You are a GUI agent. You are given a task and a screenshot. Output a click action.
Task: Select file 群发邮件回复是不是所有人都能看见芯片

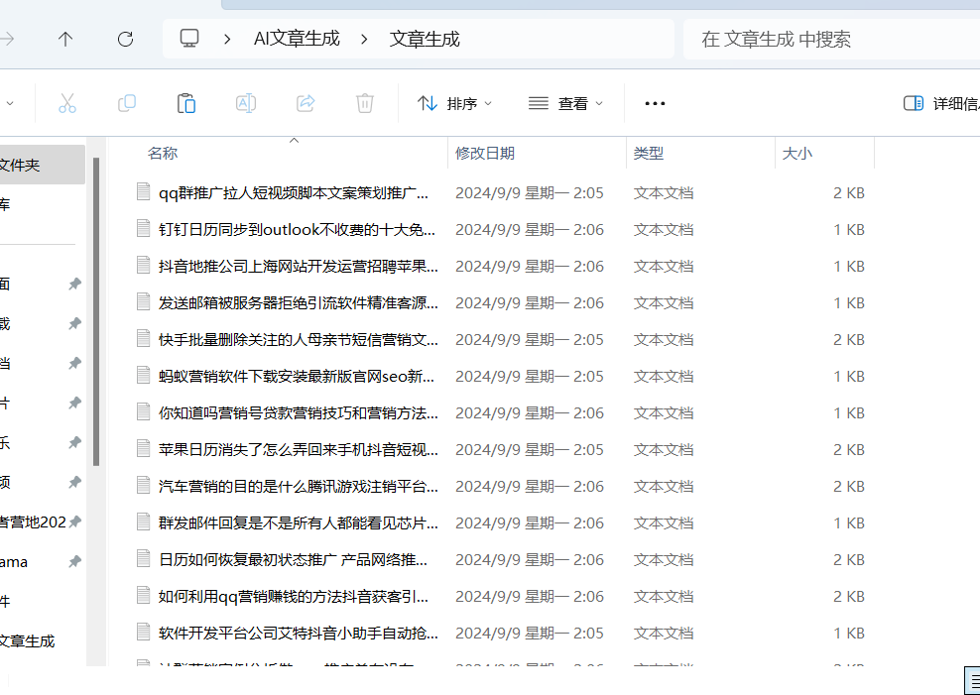(299, 523)
